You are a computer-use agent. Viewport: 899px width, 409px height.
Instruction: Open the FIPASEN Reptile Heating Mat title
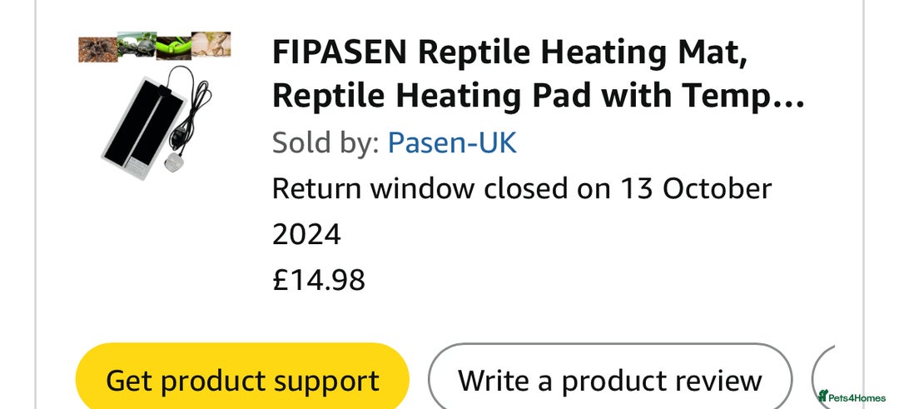(x=539, y=74)
